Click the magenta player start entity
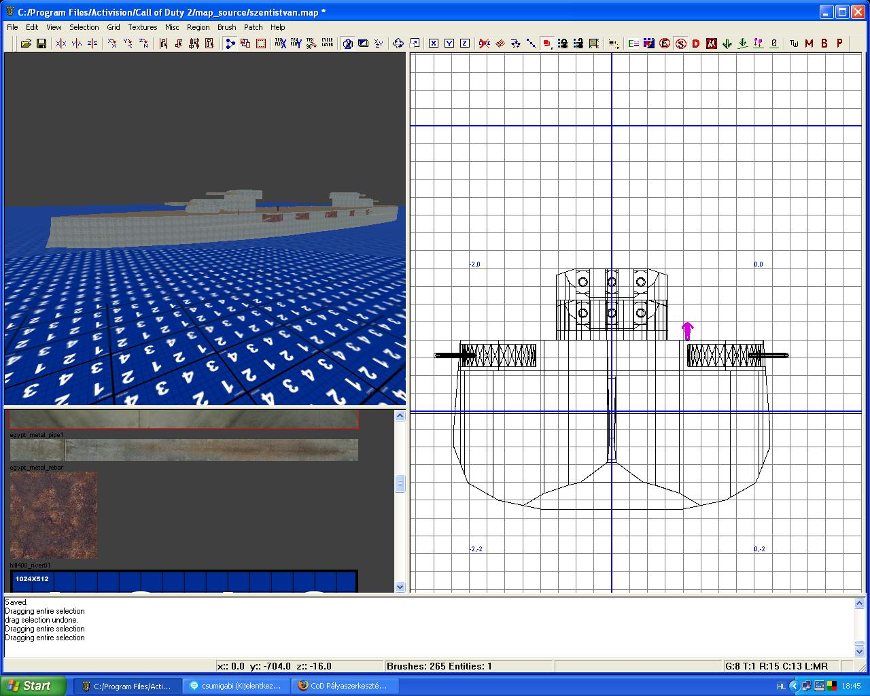This screenshot has width=870, height=696. click(x=687, y=332)
